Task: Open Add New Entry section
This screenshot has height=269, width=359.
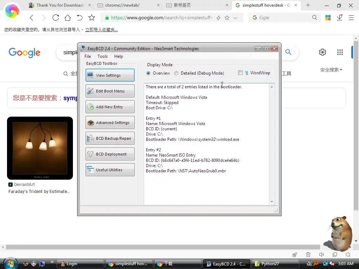Action: tap(110, 107)
